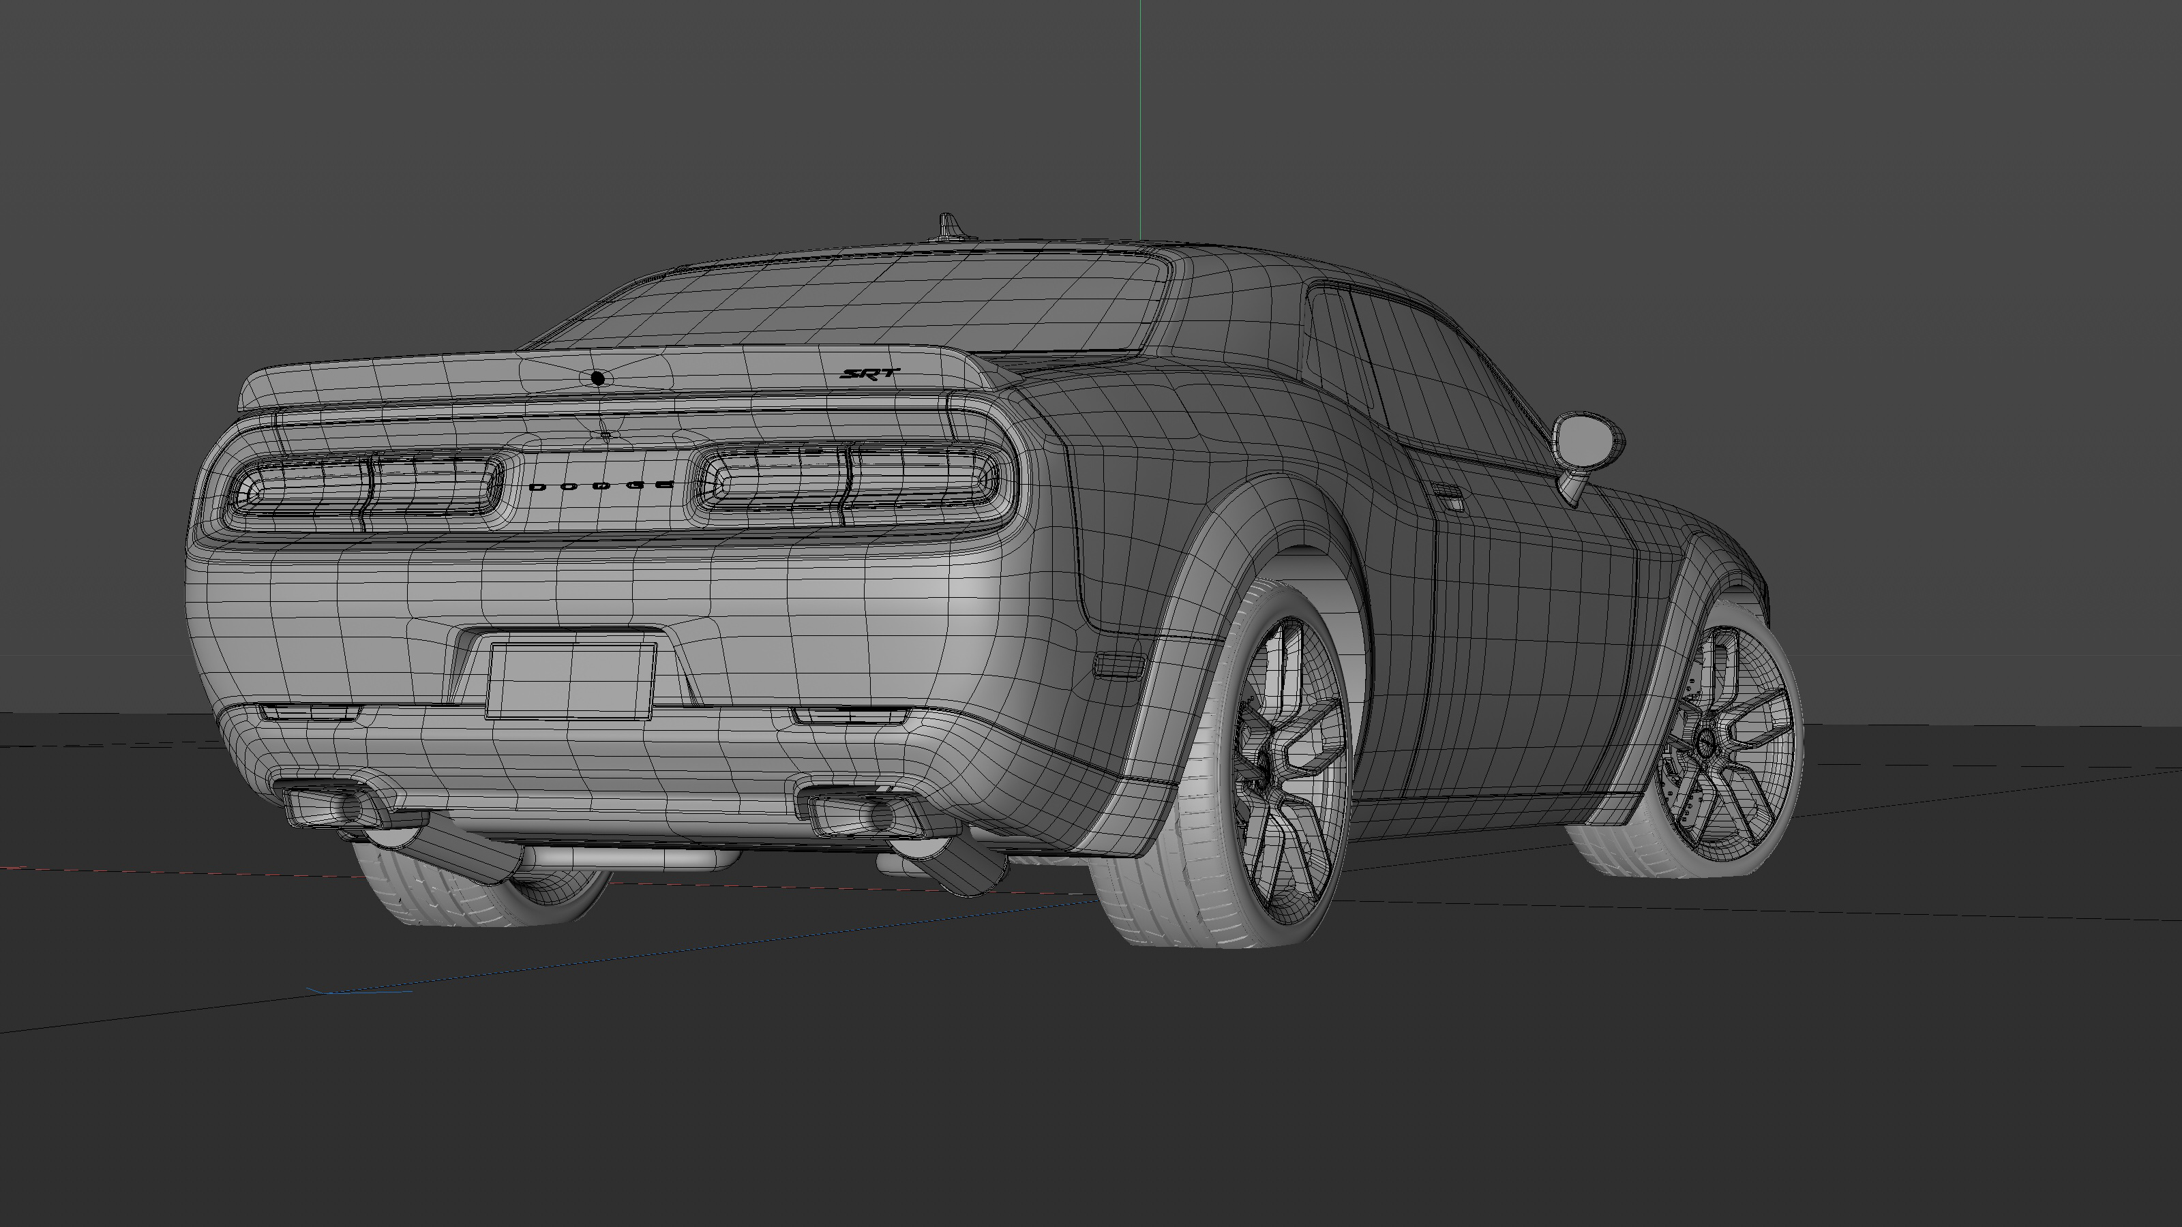Image resolution: width=2182 pixels, height=1227 pixels.
Task: Select the SRT badge on the spoiler
Action: pyautogui.click(x=869, y=374)
